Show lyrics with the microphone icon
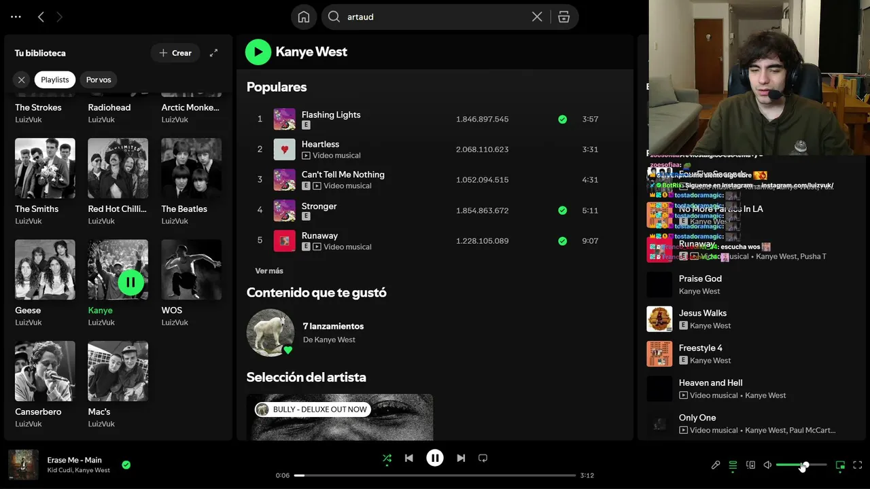870x489 pixels. [x=715, y=465]
